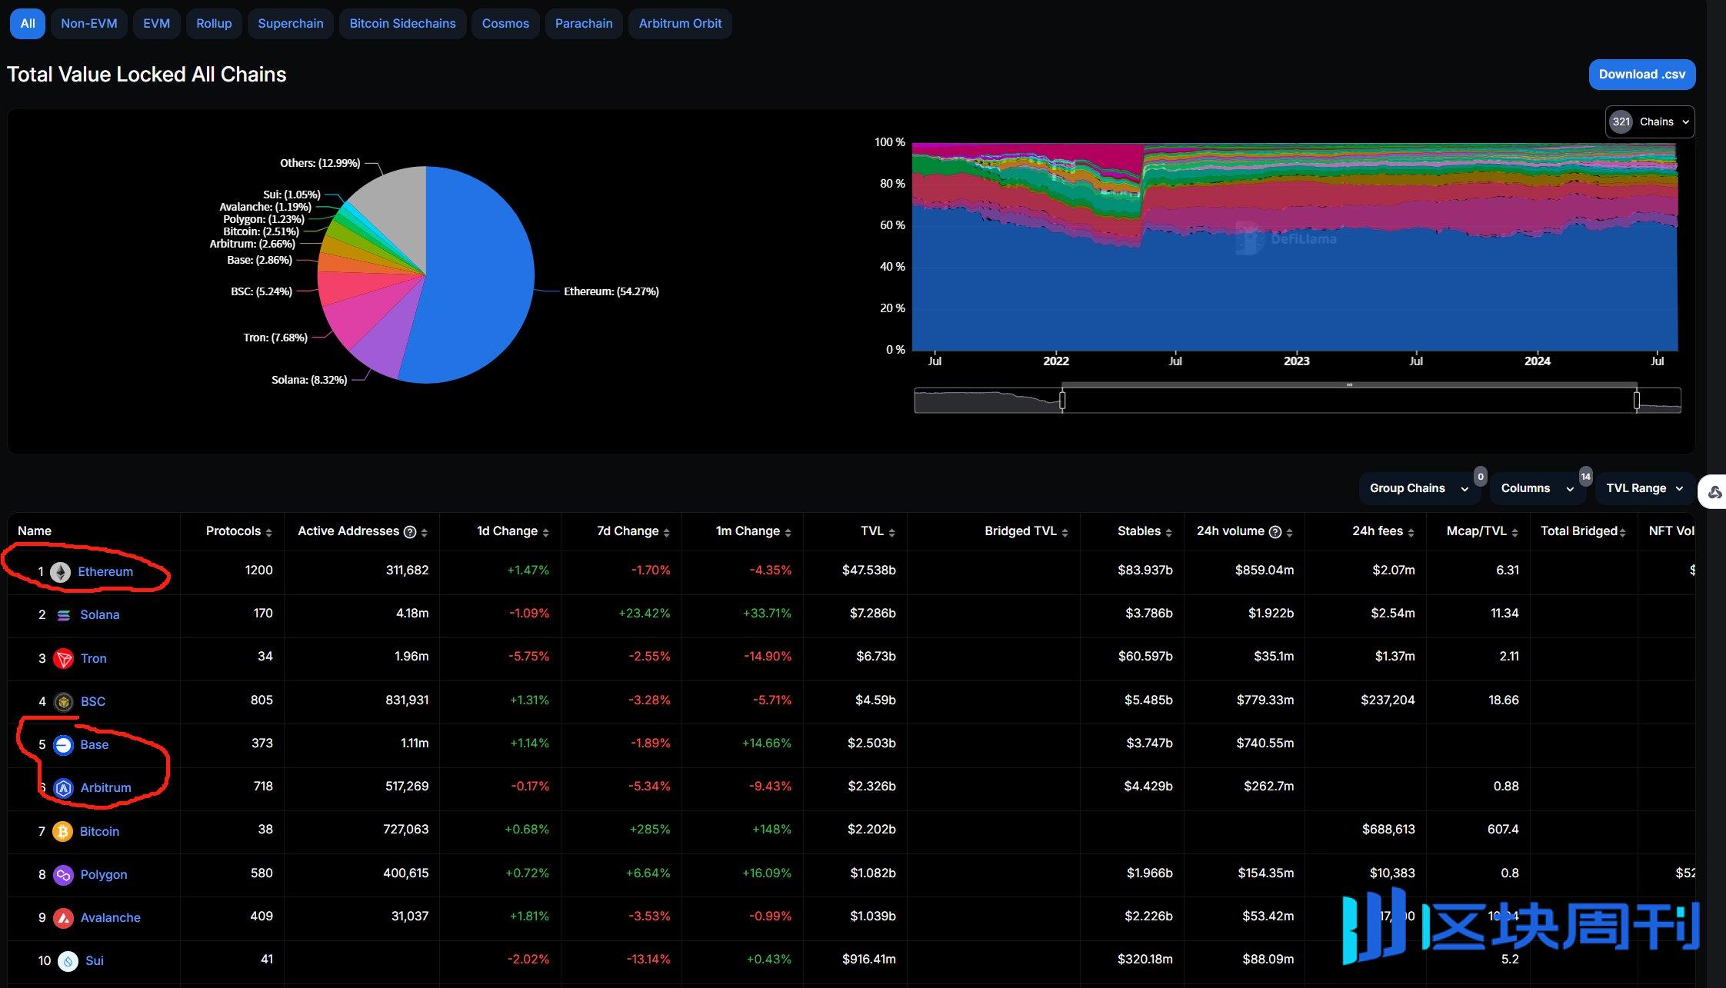Switch to the Non-EVM tab
Viewport: 1726px width, 988px height.
(x=89, y=24)
